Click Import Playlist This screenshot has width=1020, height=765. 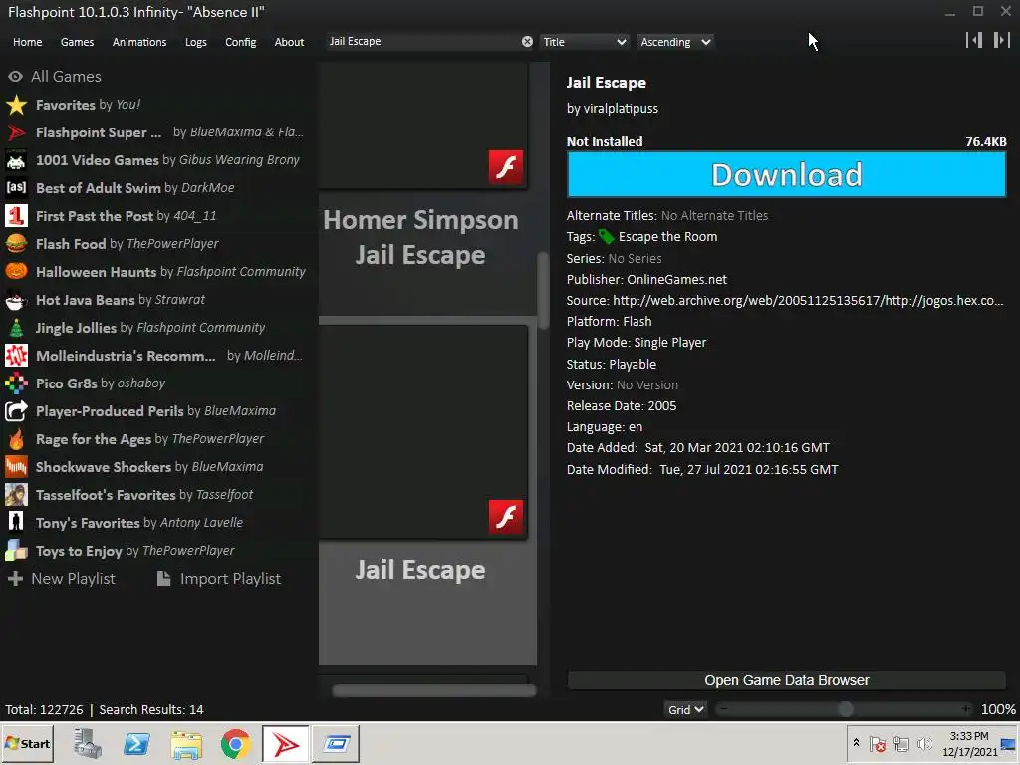pos(219,579)
